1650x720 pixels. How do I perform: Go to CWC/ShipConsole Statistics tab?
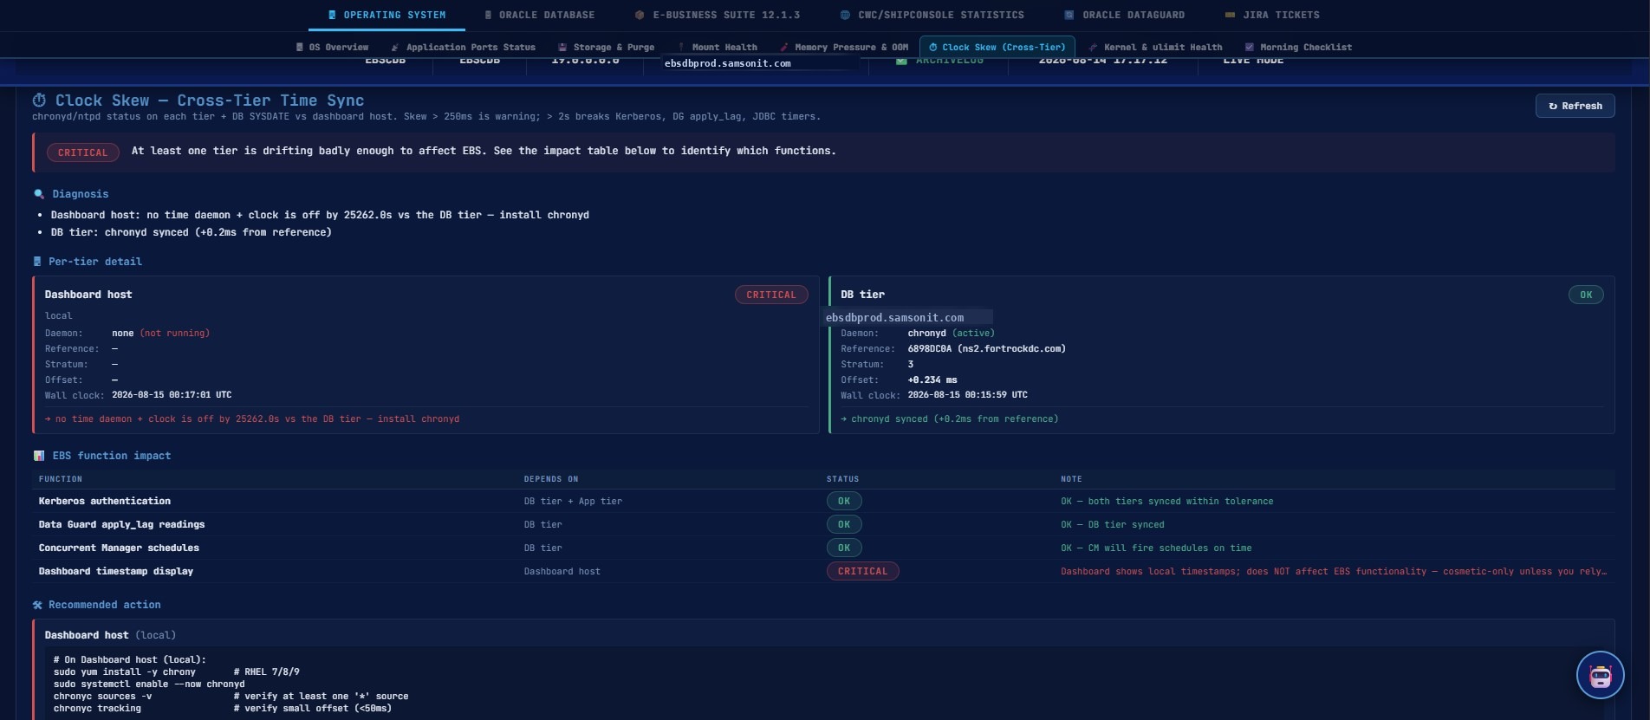click(932, 15)
